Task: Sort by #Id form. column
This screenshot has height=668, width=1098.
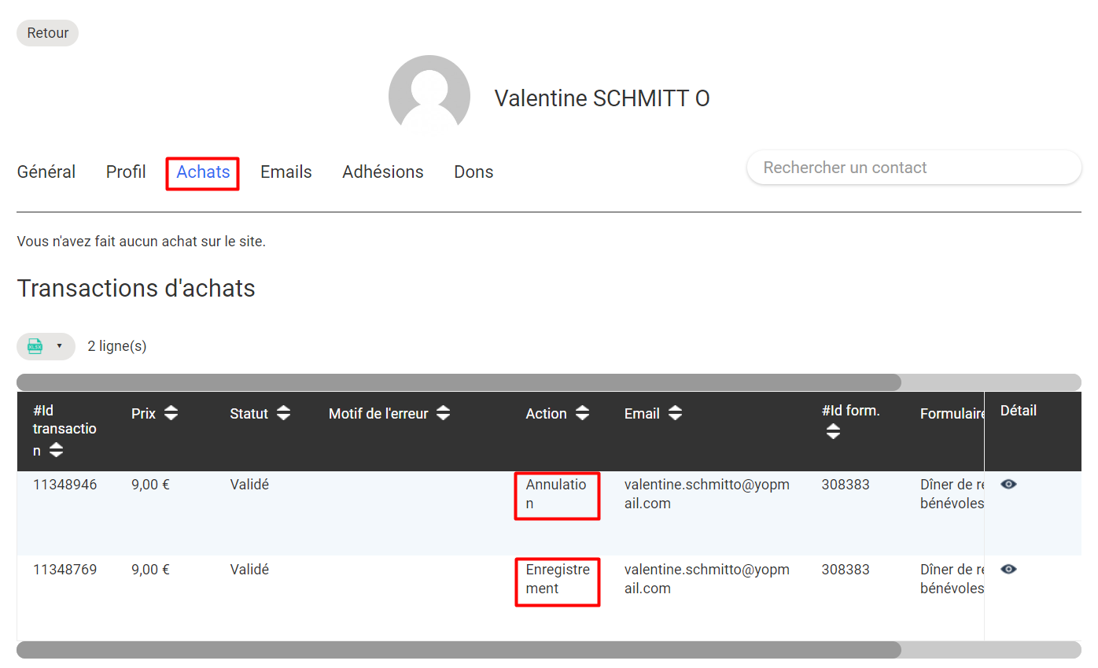Action: tap(833, 431)
